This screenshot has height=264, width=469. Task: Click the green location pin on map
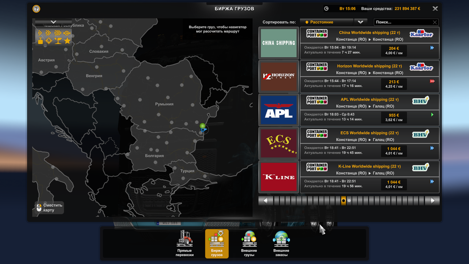pos(202,126)
